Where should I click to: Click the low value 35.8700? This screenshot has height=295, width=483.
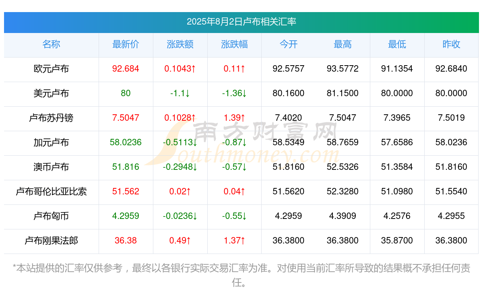(x=397, y=241)
